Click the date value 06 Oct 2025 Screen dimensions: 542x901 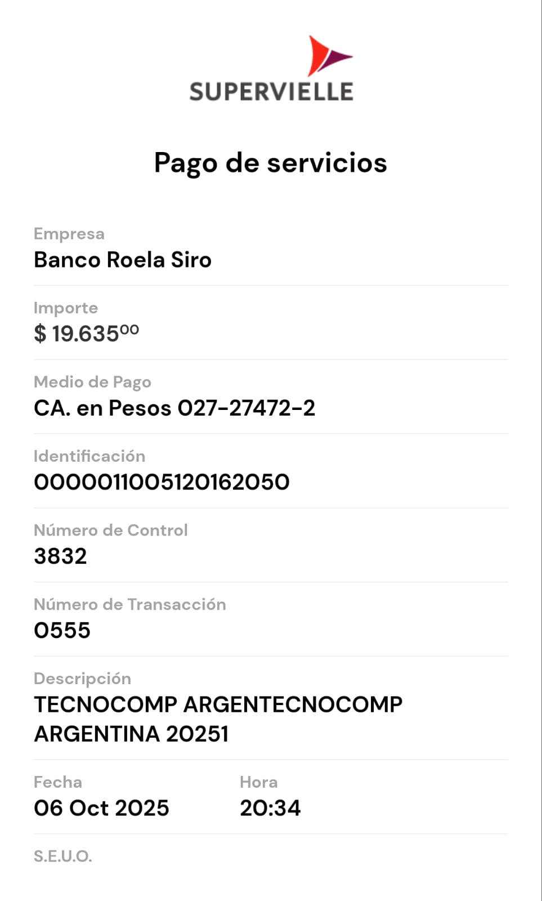(x=101, y=808)
